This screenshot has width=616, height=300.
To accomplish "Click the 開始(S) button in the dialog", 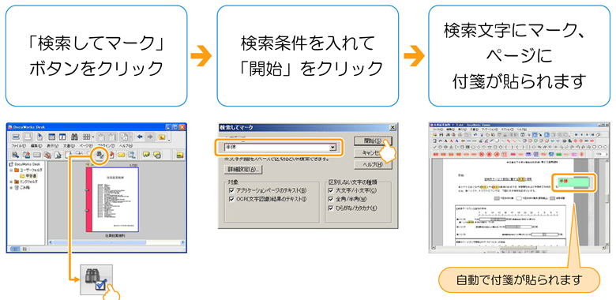I will [x=373, y=141].
